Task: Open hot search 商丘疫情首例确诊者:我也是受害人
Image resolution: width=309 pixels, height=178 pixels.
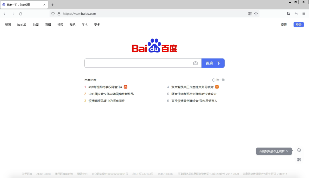Action: pyautogui.click(x=194, y=101)
